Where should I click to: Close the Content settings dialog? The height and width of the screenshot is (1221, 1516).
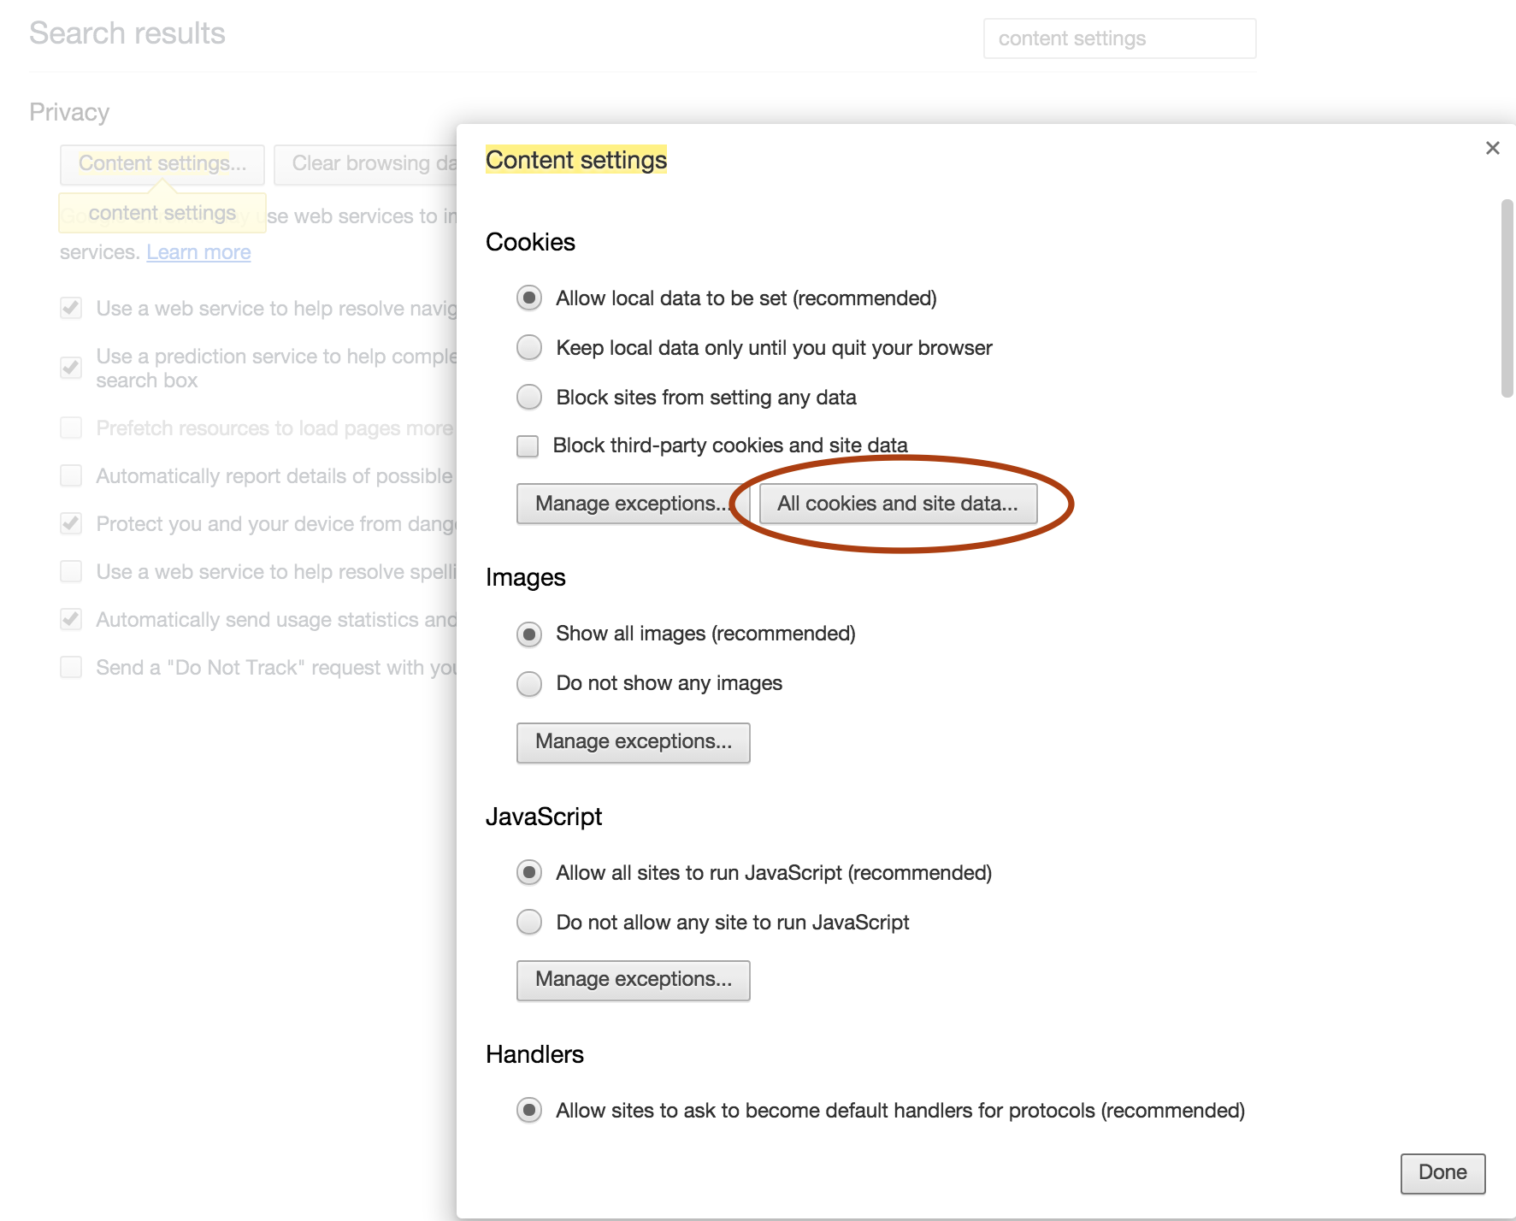[1492, 147]
